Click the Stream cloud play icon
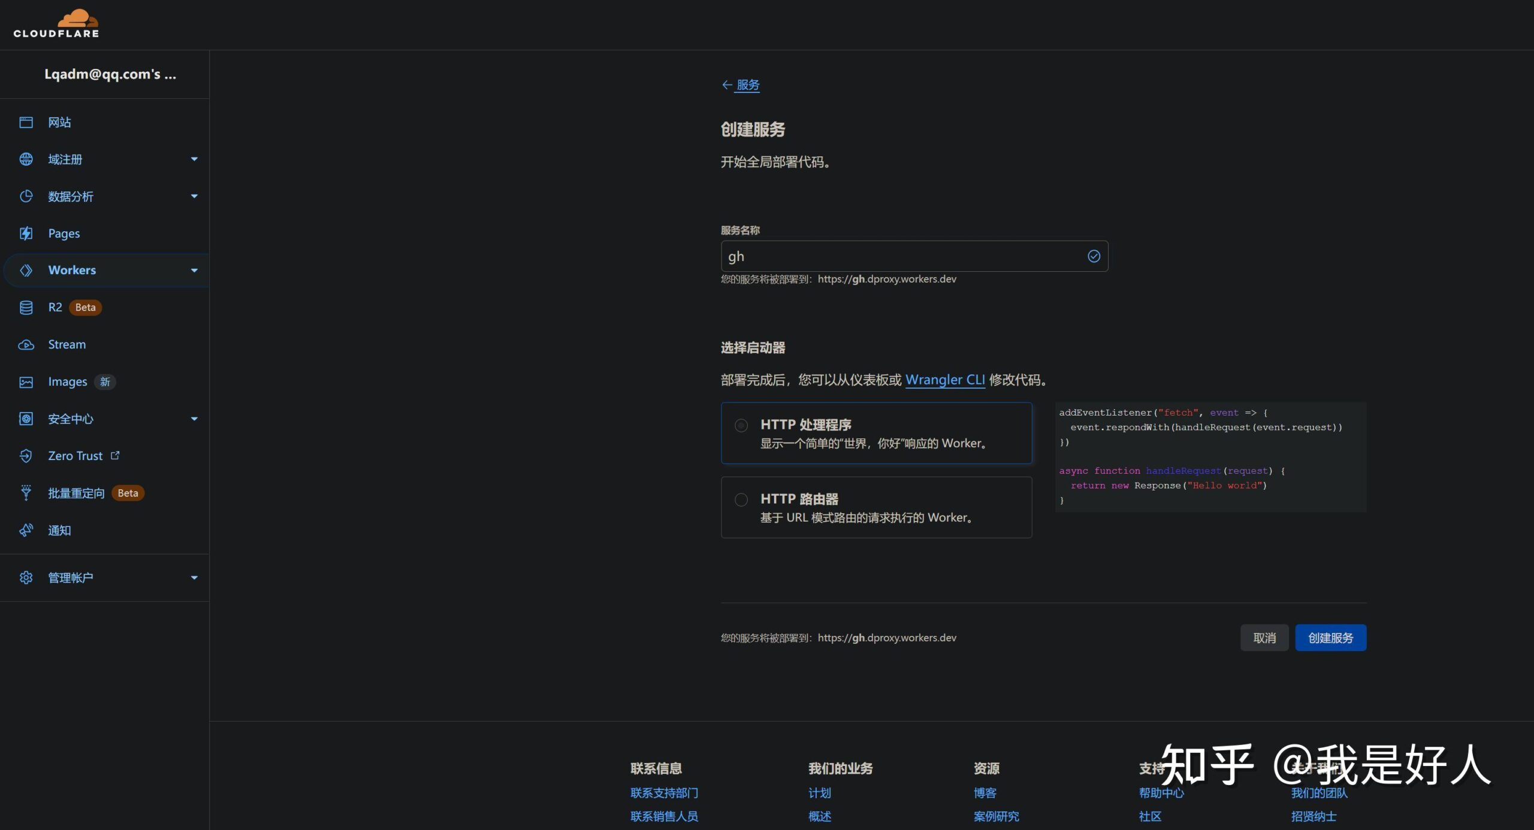 pos(26,344)
